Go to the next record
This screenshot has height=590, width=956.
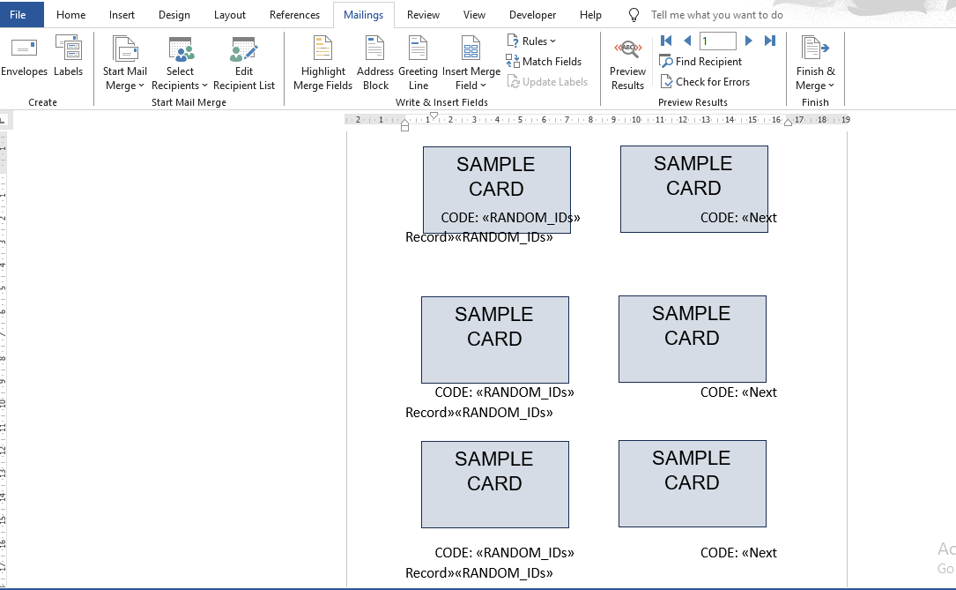point(749,41)
